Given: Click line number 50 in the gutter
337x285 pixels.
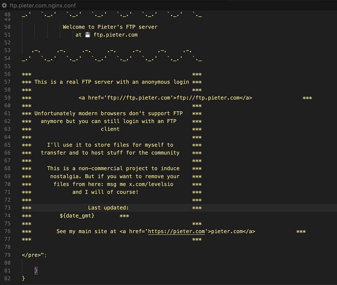Looking at the screenshot, I should tap(7, 27).
